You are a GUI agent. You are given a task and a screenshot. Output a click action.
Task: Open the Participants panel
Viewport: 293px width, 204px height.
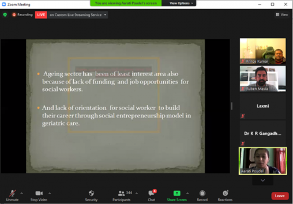pyautogui.click(x=122, y=193)
